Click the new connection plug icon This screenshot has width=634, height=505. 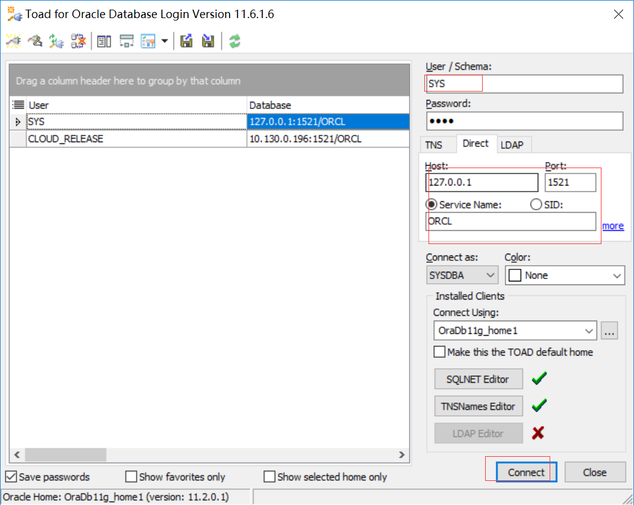click(x=13, y=41)
